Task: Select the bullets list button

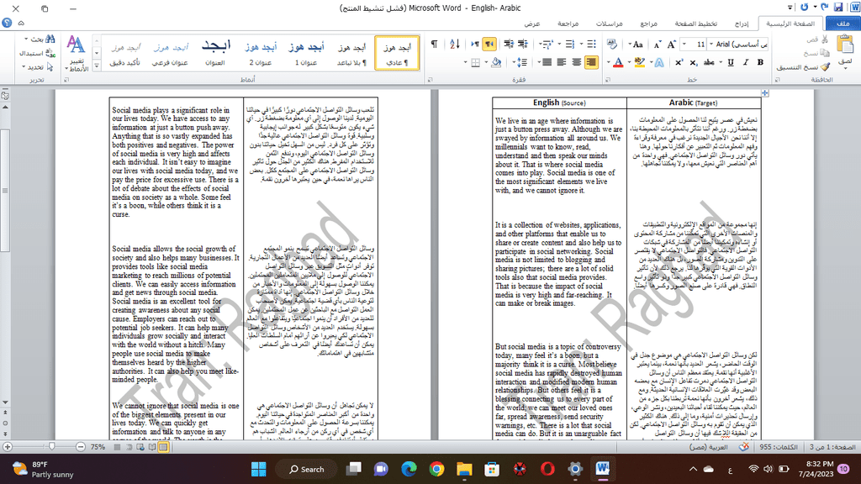Action: coord(591,45)
